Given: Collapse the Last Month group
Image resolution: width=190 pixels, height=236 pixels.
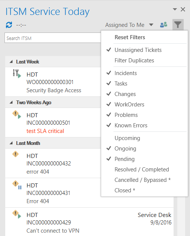Looking at the screenshot, I should coord(11,143).
